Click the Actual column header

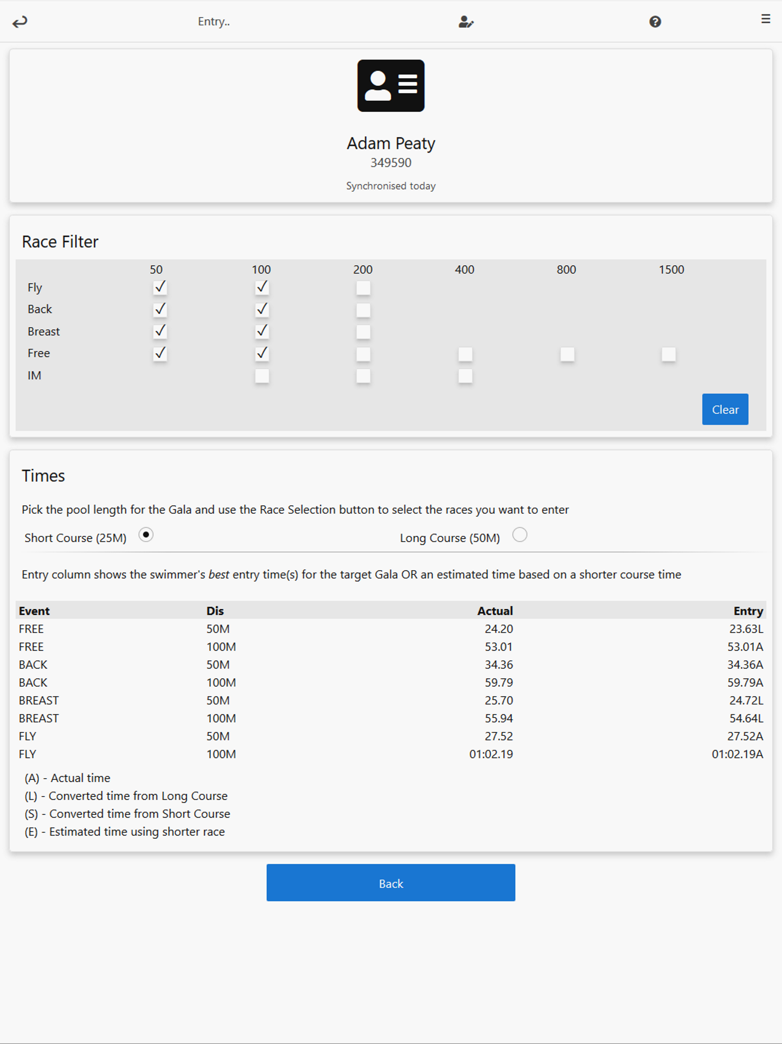(x=495, y=611)
